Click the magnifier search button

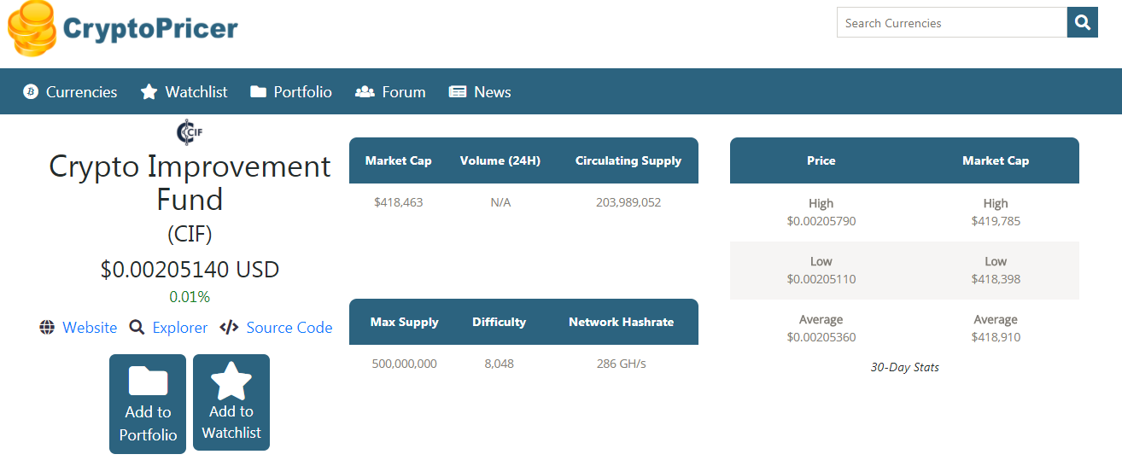(1082, 22)
